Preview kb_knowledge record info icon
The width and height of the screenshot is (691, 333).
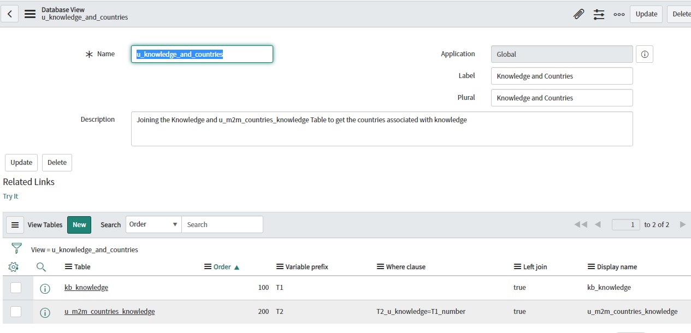(x=45, y=288)
